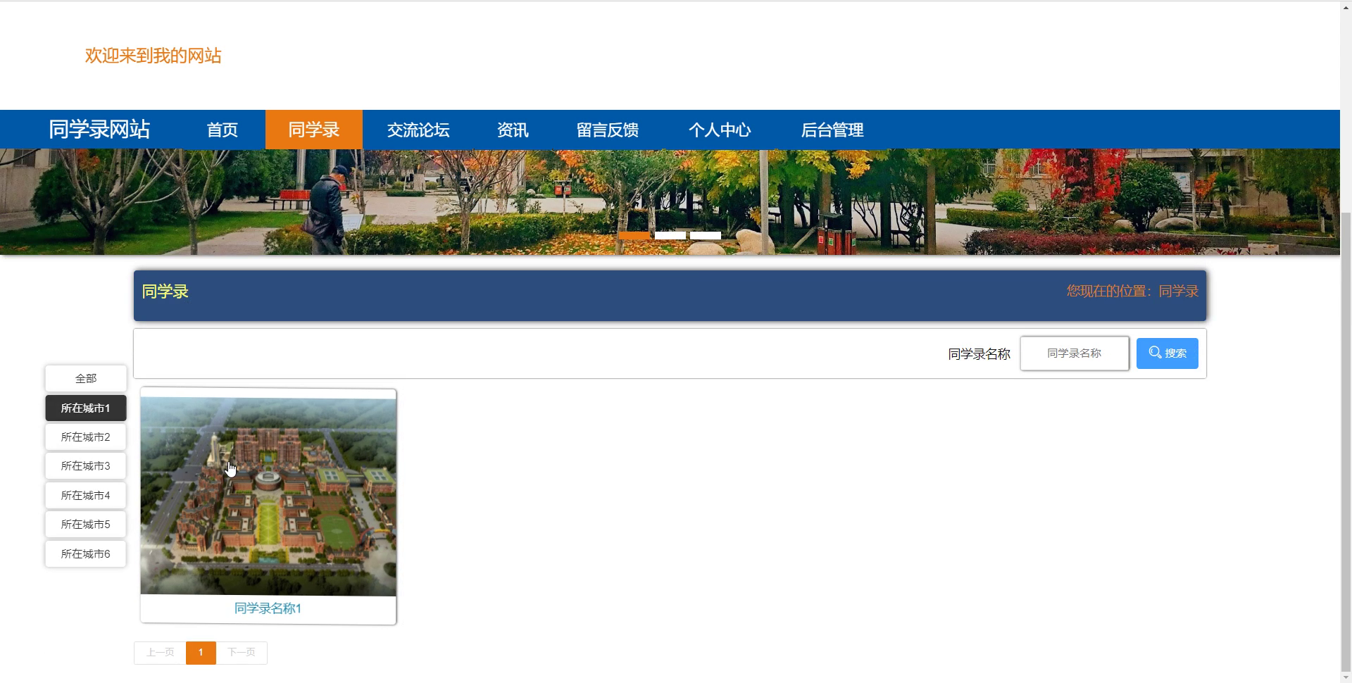Select the 所在城市2 filter

[86, 437]
